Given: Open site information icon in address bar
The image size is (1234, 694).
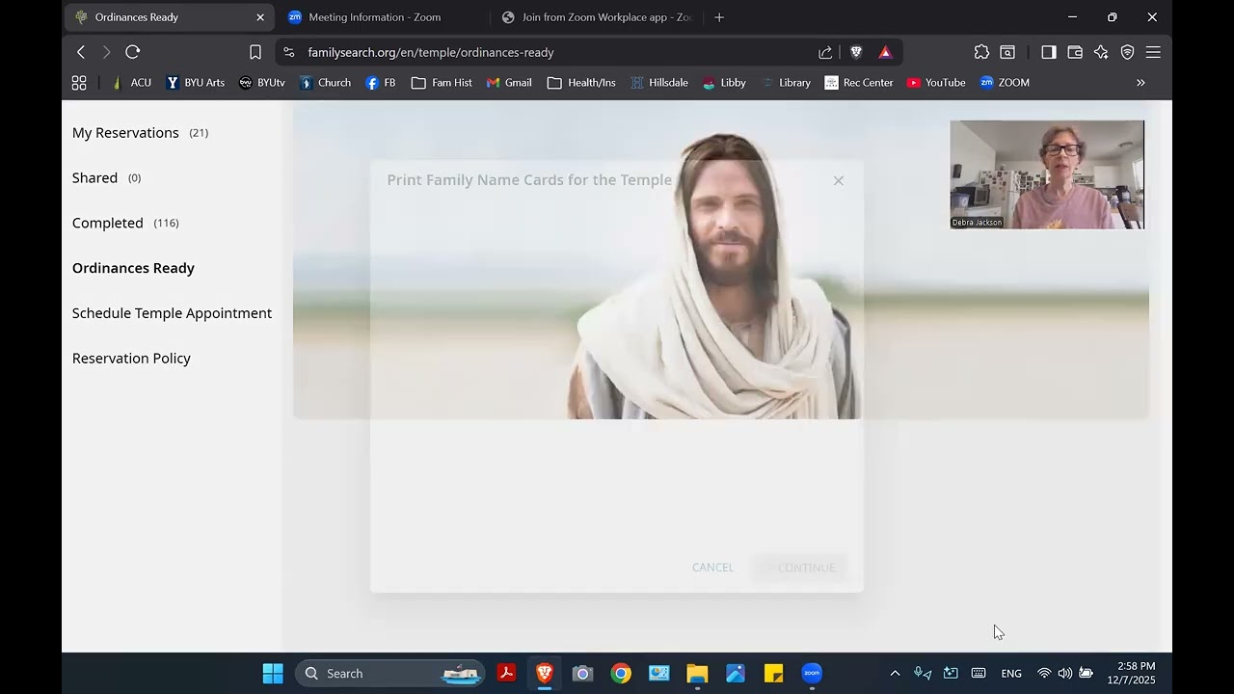Looking at the screenshot, I should [x=289, y=52].
